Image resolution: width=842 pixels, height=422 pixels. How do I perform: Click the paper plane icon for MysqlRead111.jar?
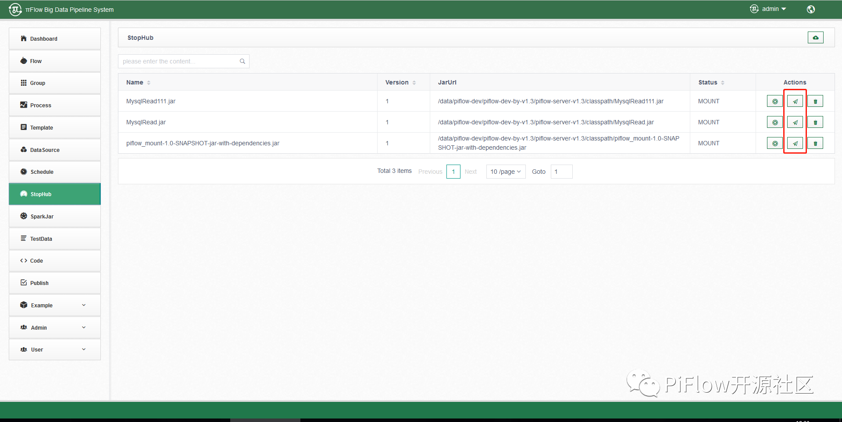(795, 101)
